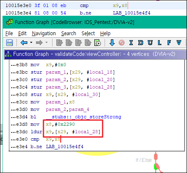Select listing address 10015e3e0

pos(18,5)
